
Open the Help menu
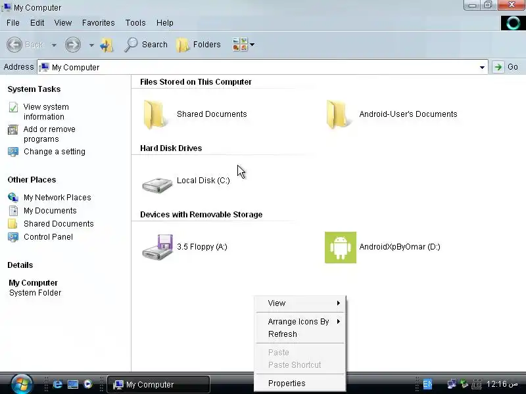165,23
